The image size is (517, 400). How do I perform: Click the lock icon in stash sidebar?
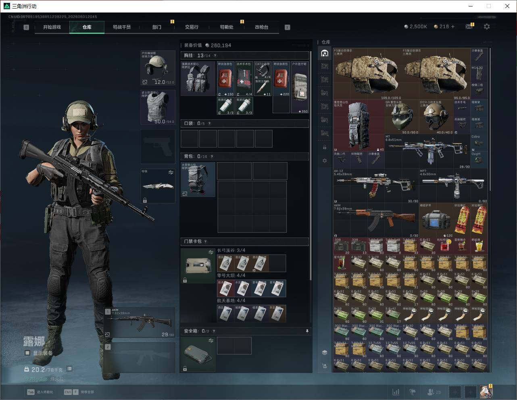[x=325, y=147]
